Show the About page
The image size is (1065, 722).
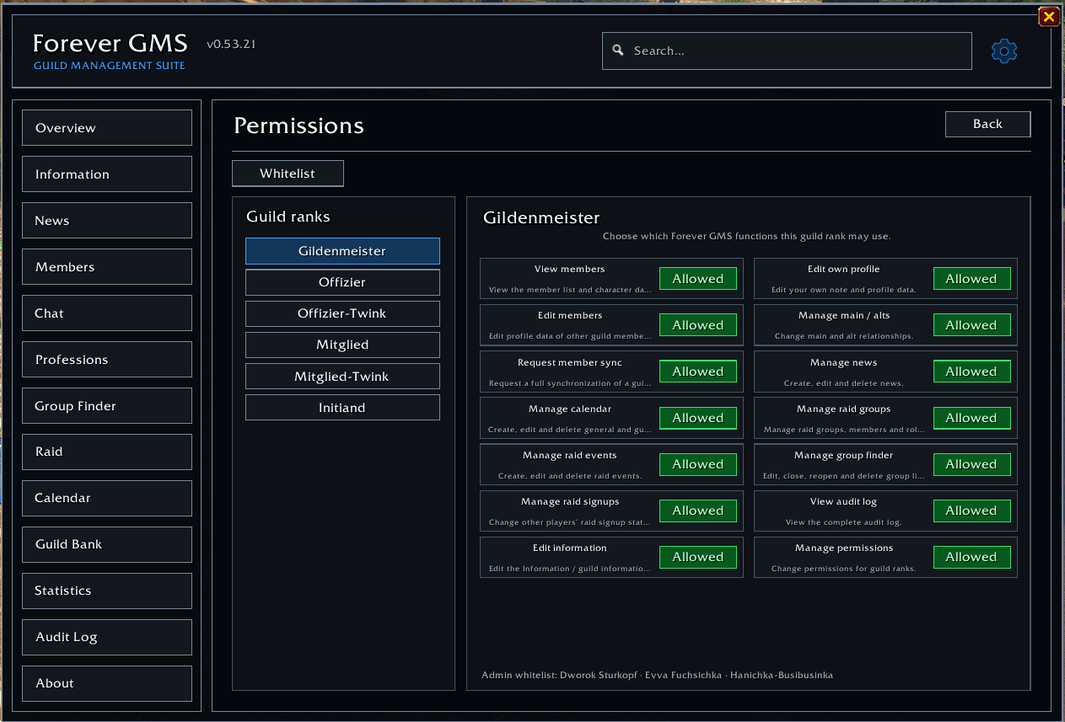point(107,683)
